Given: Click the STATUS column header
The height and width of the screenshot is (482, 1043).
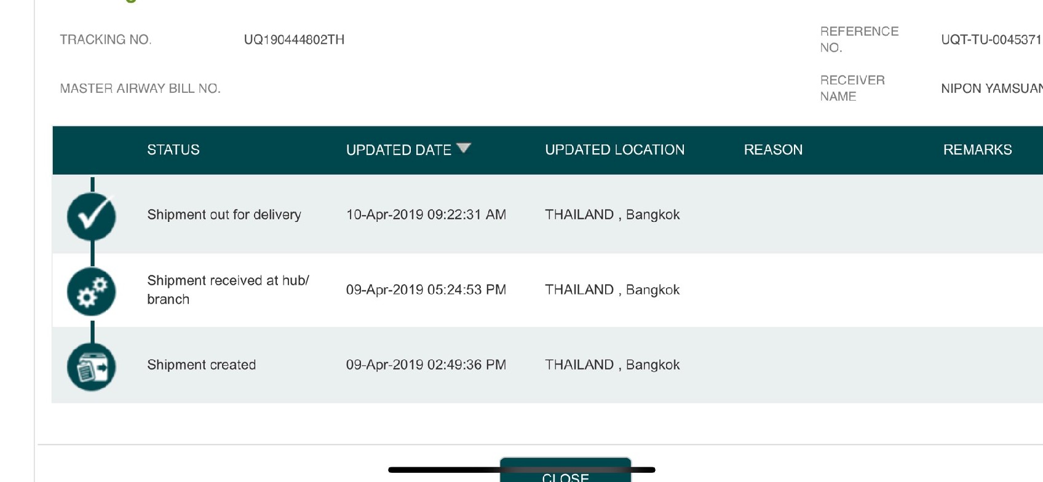Looking at the screenshot, I should [x=173, y=150].
